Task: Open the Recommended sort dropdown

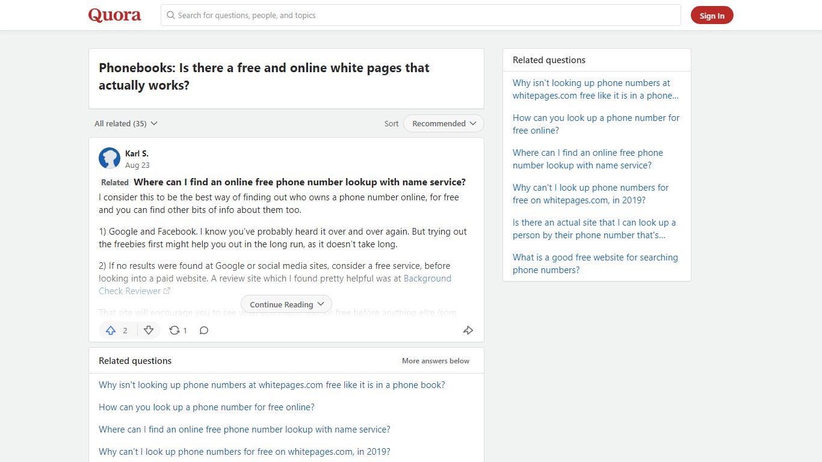Action: tap(443, 123)
